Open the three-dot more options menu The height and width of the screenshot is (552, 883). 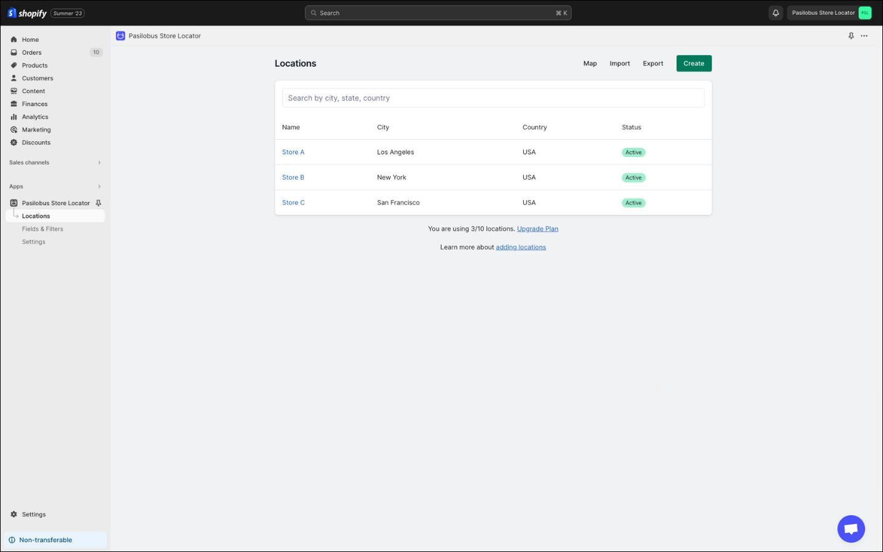click(864, 36)
